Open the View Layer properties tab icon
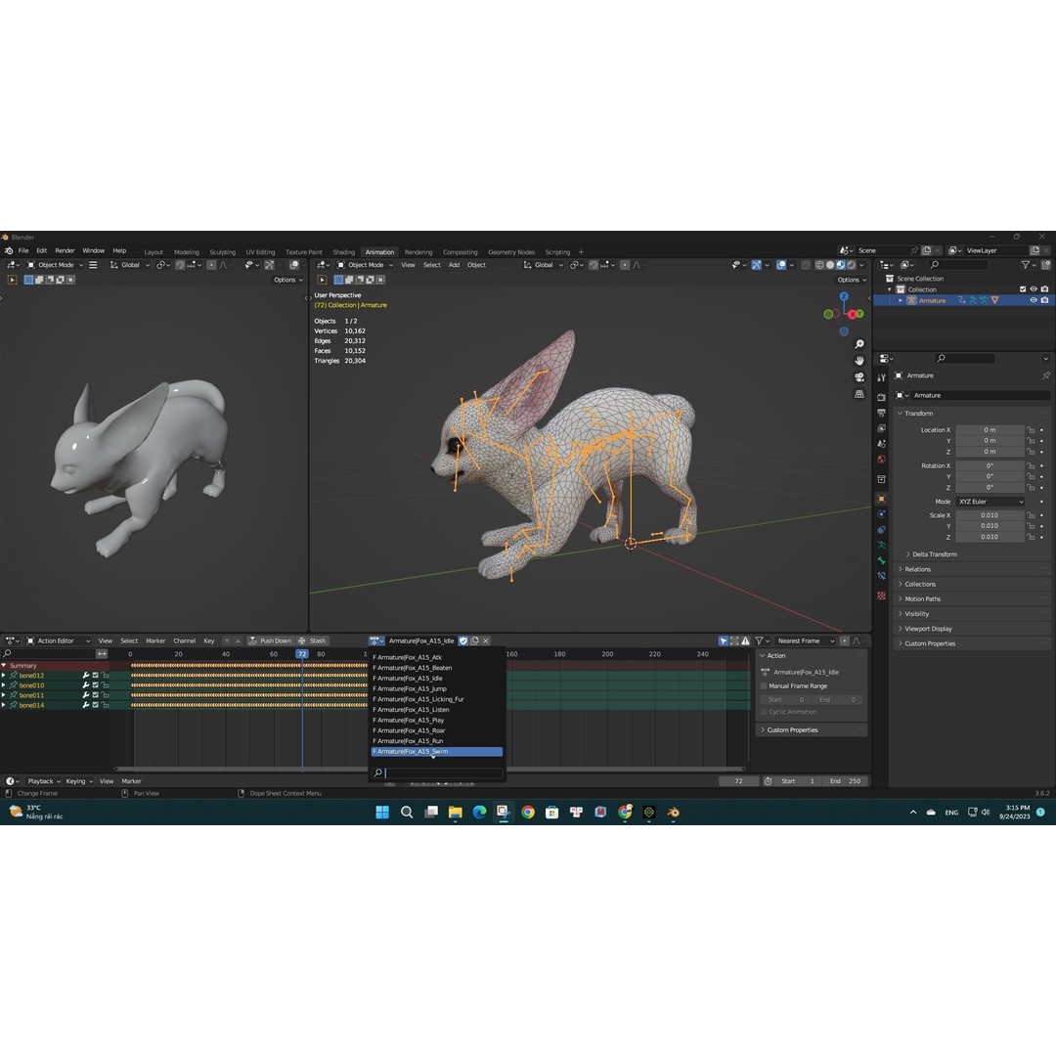The width and height of the screenshot is (1056, 1056). (881, 428)
